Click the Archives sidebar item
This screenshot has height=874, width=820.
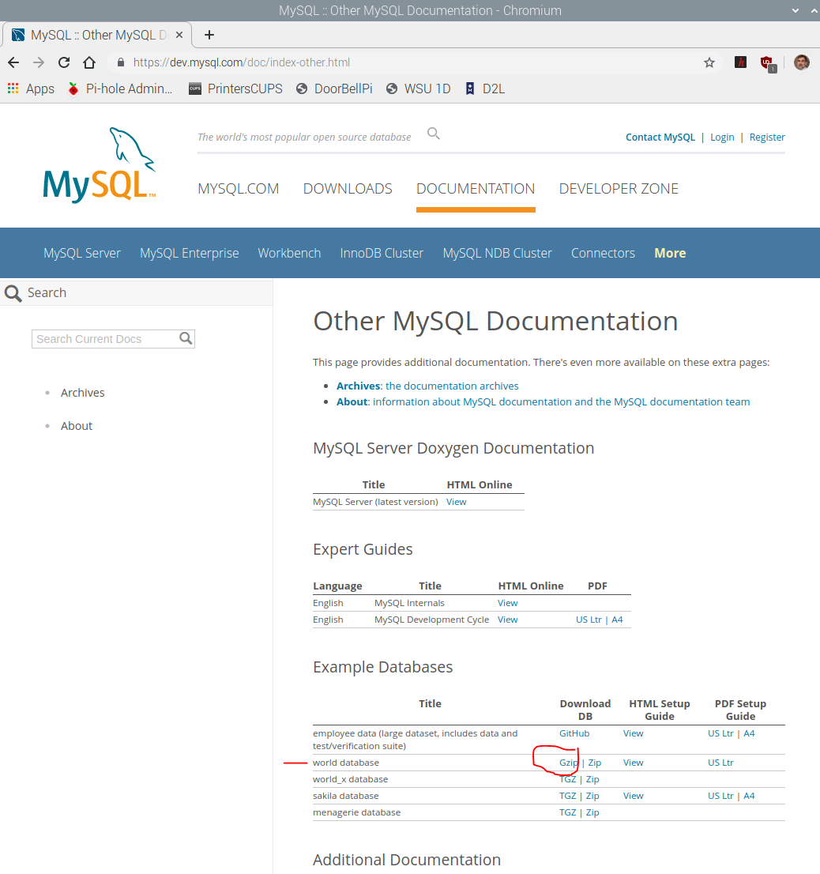click(x=82, y=393)
